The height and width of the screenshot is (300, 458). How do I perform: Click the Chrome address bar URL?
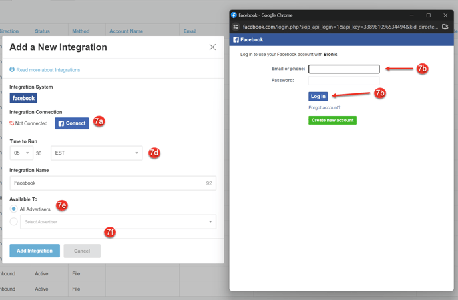[340, 27]
